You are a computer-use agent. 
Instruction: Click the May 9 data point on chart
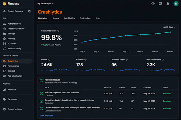(x=82, y=42)
